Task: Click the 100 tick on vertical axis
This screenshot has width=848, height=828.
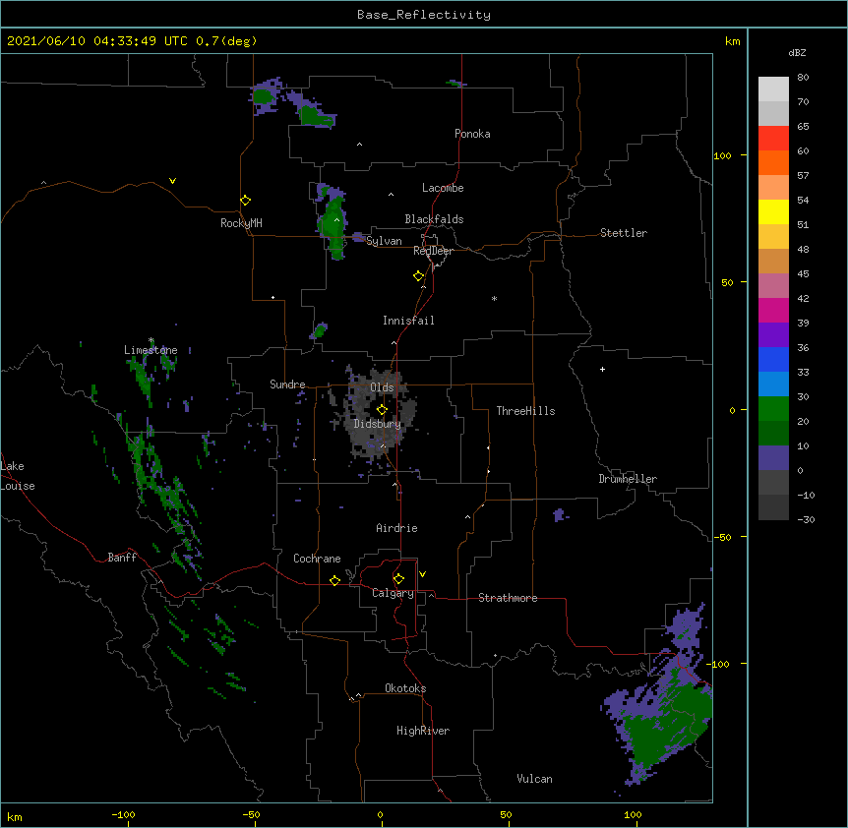Action: tap(722, 155)
